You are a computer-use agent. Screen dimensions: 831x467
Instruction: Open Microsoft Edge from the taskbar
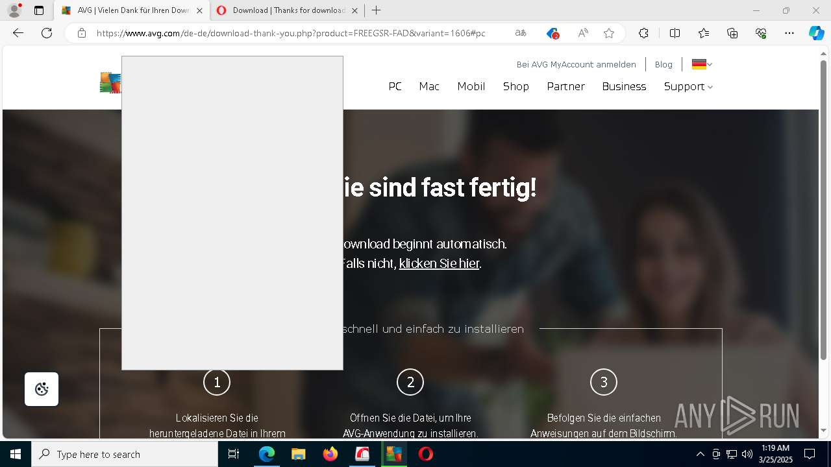click(x=267, y=454)
